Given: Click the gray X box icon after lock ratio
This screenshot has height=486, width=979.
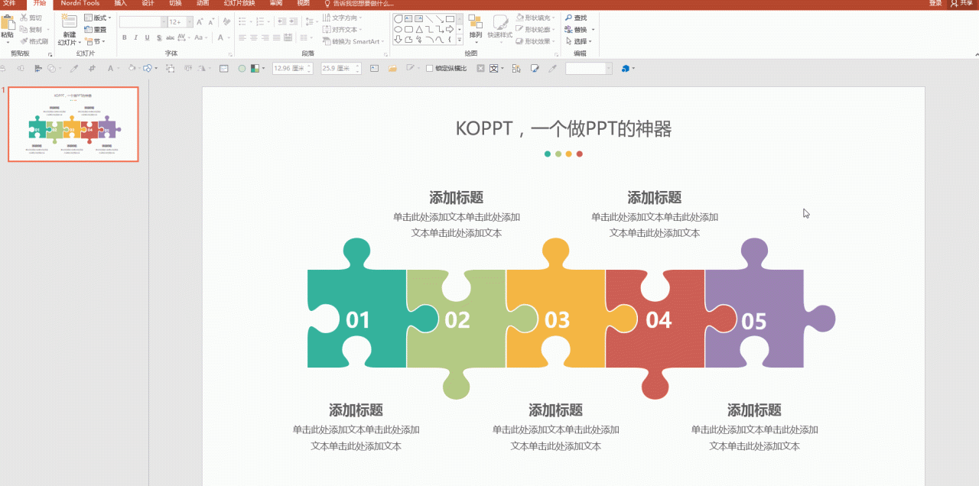Looking at the screenshot, I should tap(480, 68).
